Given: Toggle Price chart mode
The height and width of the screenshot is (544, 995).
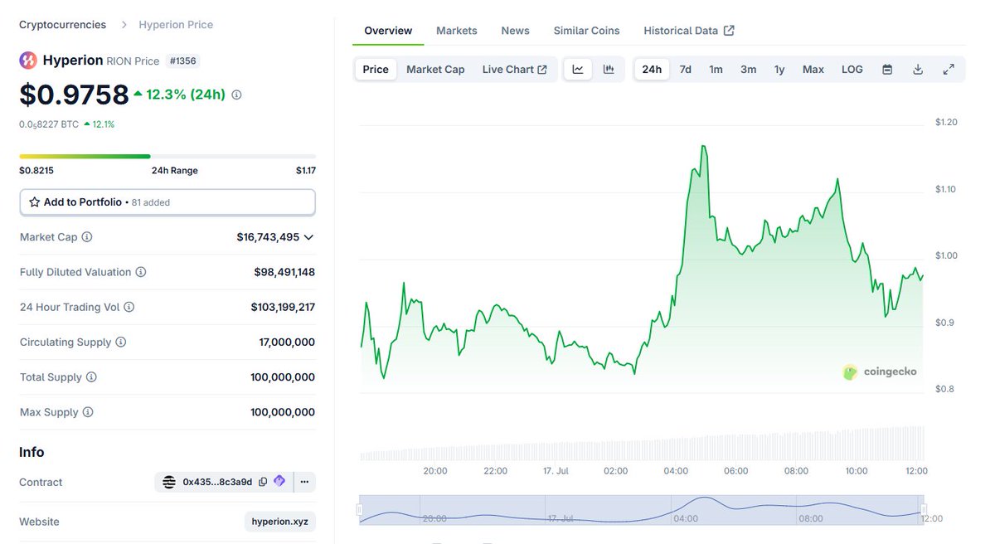Looking at the screenshot, I should click(376, 70).
